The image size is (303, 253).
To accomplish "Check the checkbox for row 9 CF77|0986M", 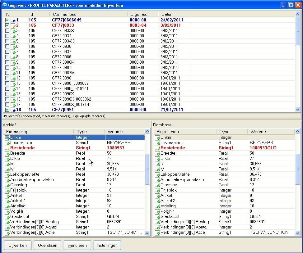I will click(7, 62).
